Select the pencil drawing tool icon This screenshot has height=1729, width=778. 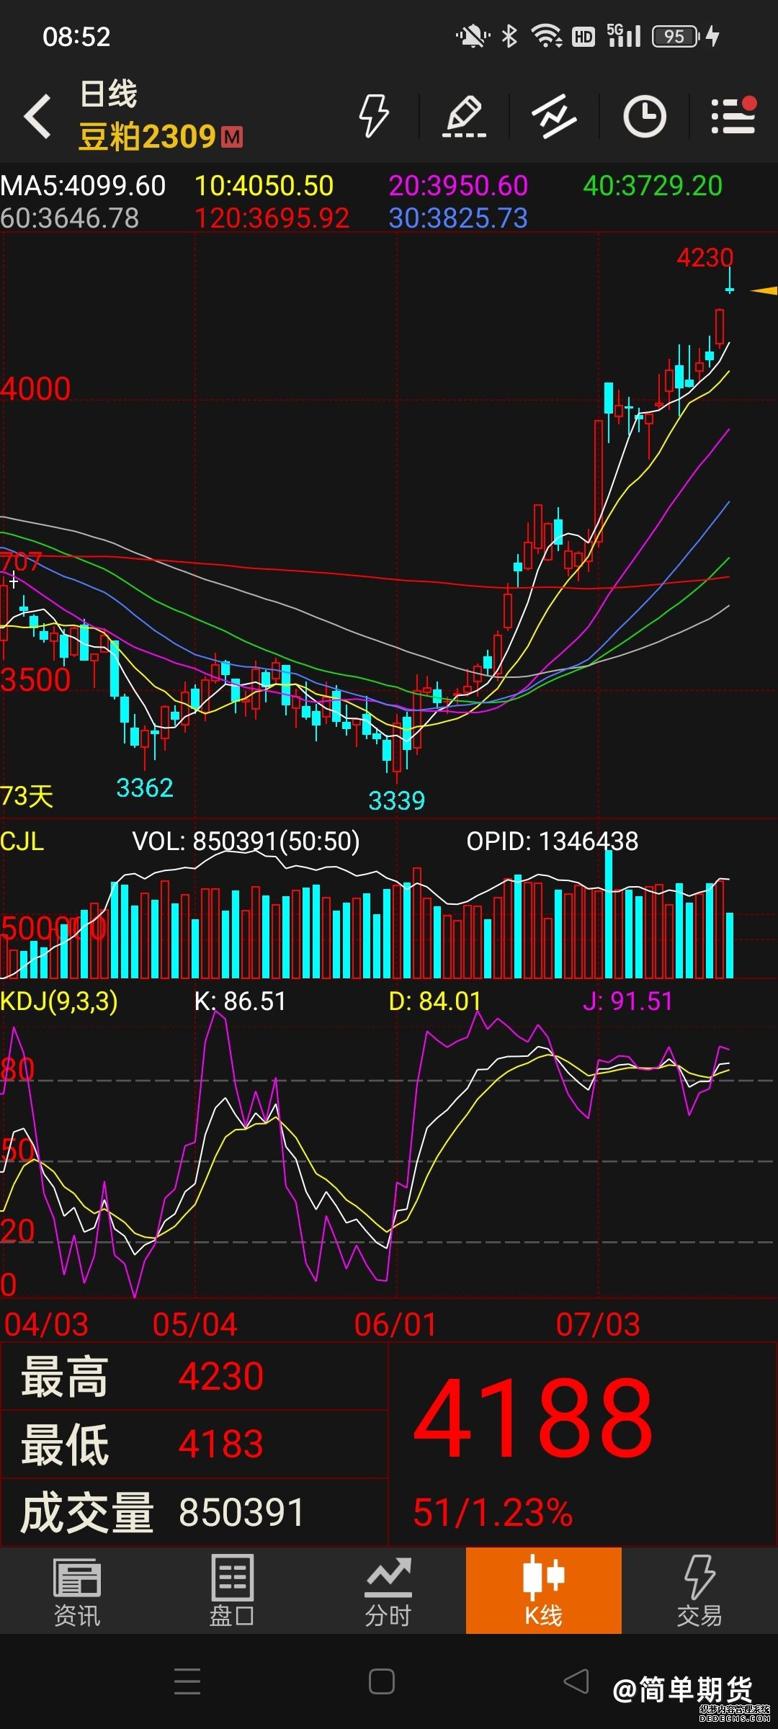(x=464, y=115)
